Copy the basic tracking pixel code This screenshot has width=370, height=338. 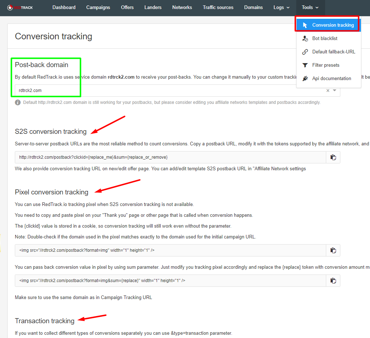(x=333, y=250)
